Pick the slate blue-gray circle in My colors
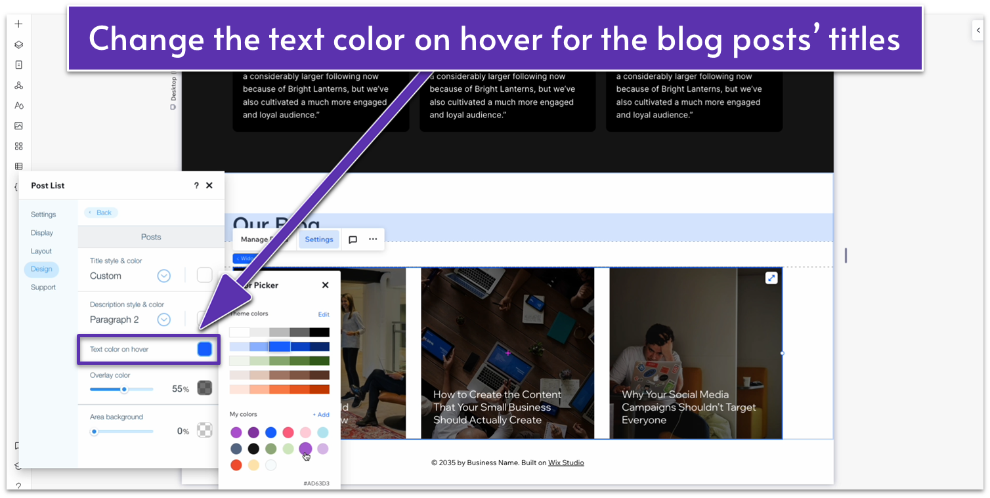The height and width of the screenshot is (498, 990). coord(236,449)
